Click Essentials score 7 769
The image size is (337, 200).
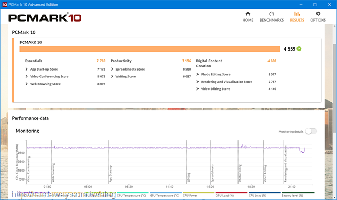point(101,61)
